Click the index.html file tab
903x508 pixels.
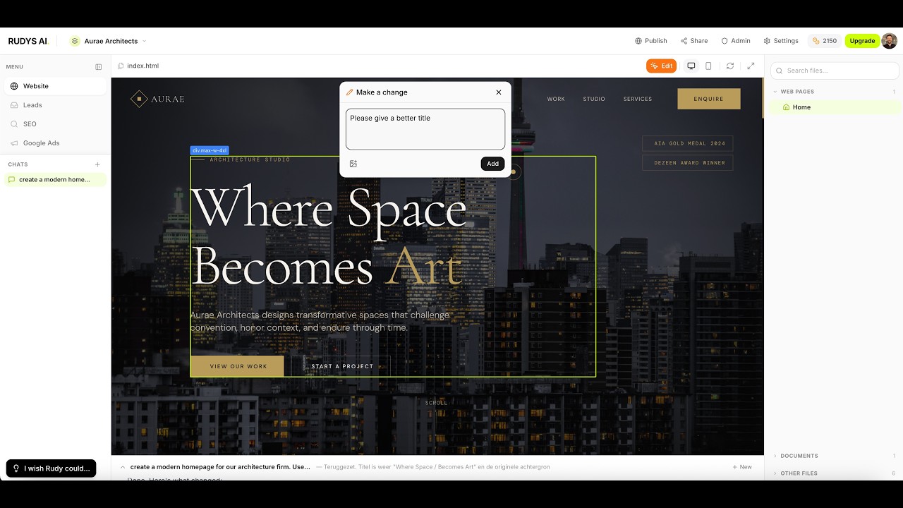tap(138, 66)
